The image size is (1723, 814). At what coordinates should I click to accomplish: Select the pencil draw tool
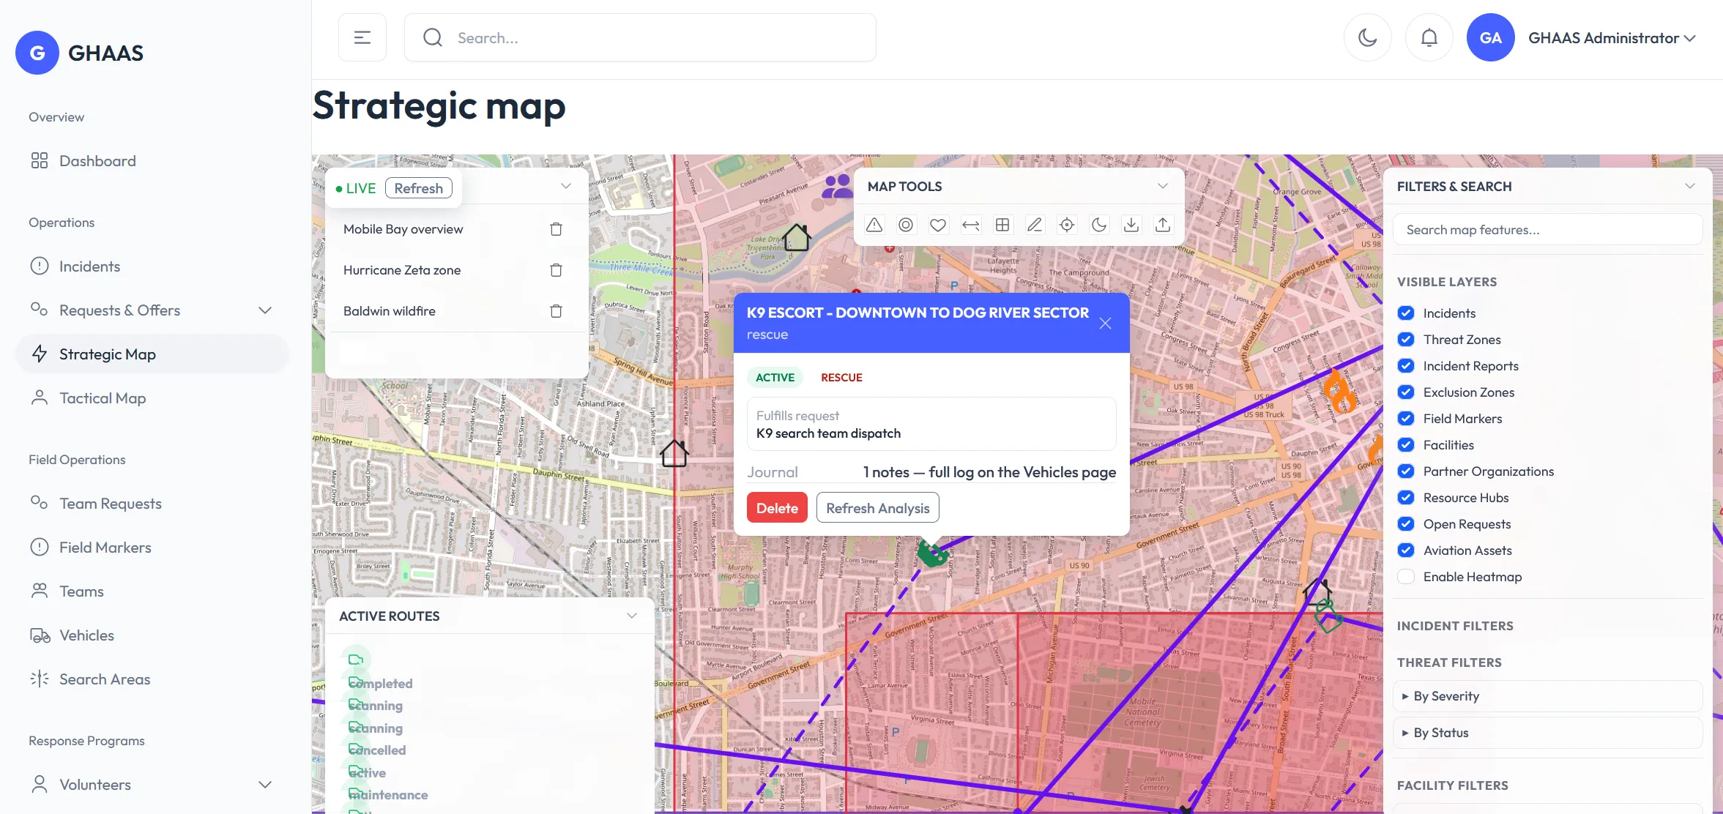pos(1035,225)
